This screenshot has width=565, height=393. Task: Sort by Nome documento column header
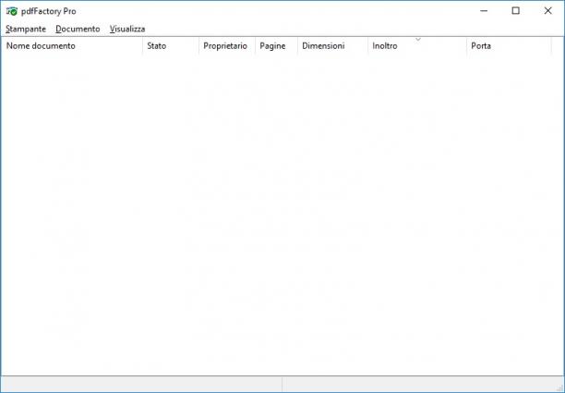point(72,46)
